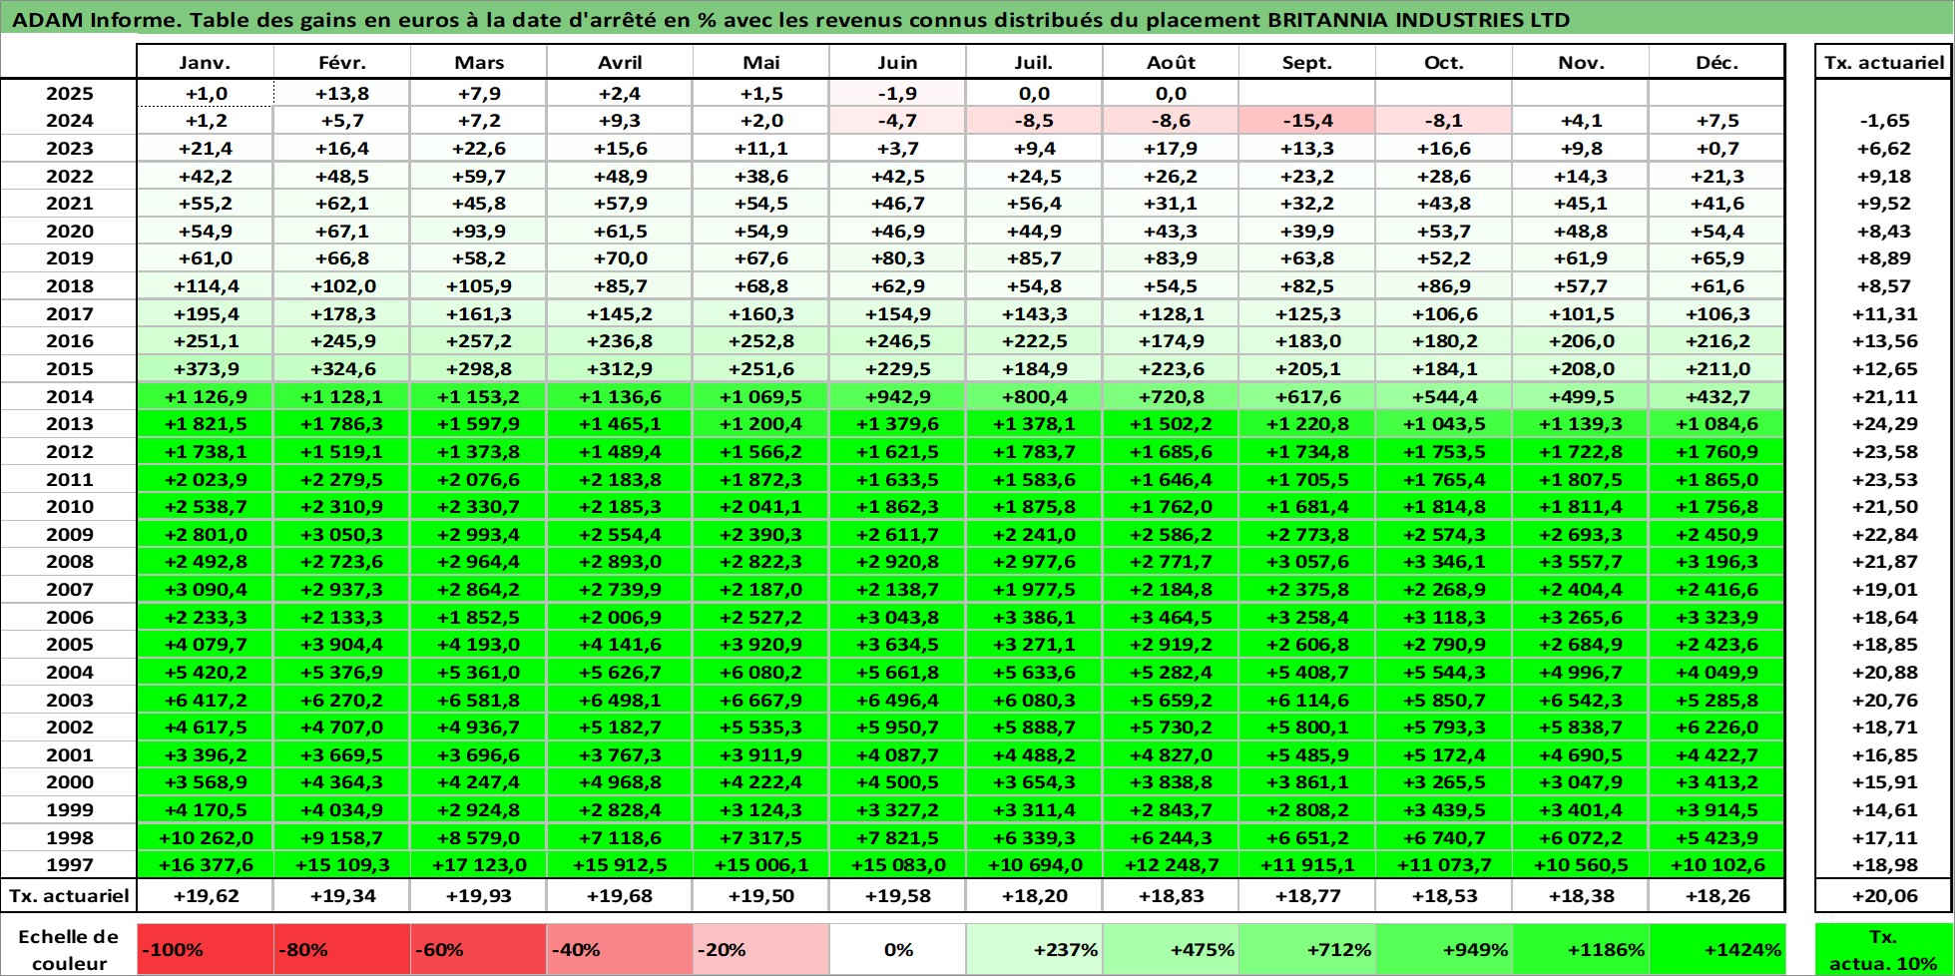The image size is (1955, 976).
Task: Select cell +6 667,9 in the 2003 row
Action: [760, 700]
